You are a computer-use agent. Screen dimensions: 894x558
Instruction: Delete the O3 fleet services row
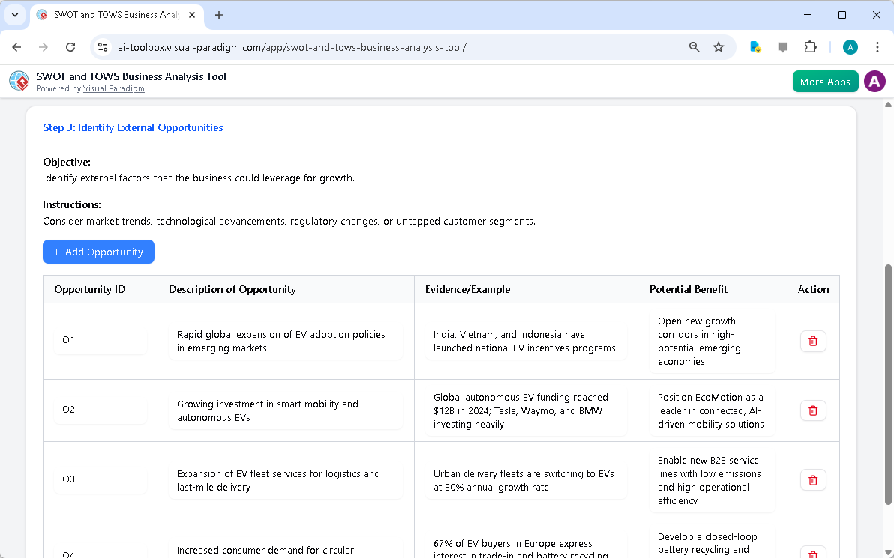(813, 479)
